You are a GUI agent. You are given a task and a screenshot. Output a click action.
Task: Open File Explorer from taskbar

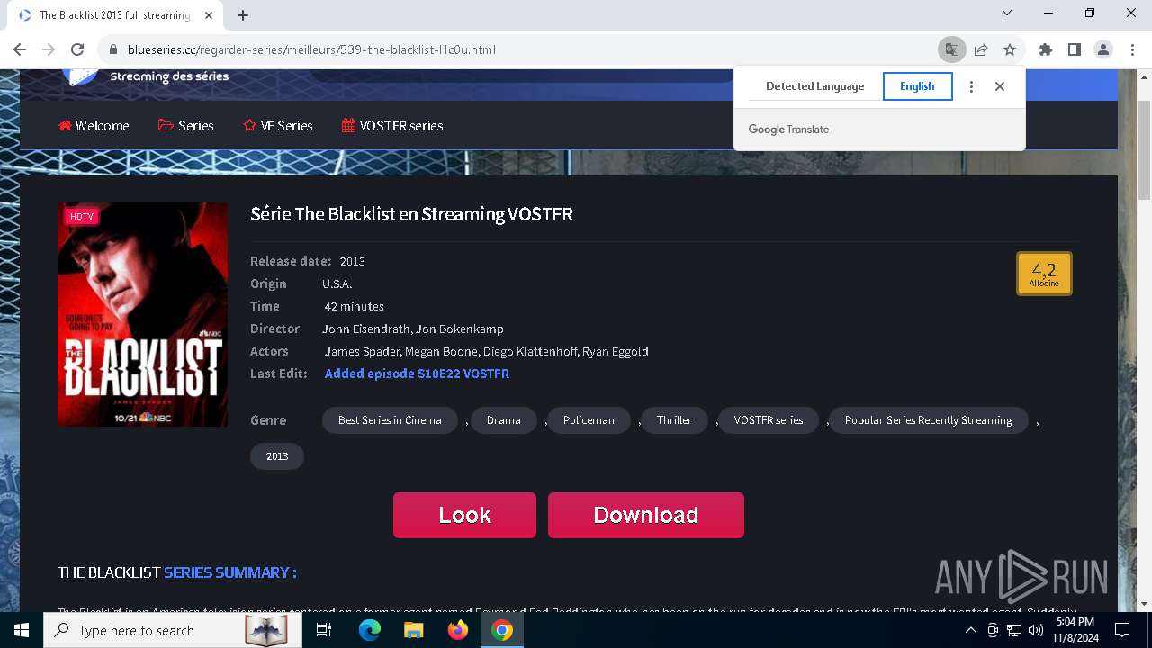(x=413, y=630)
